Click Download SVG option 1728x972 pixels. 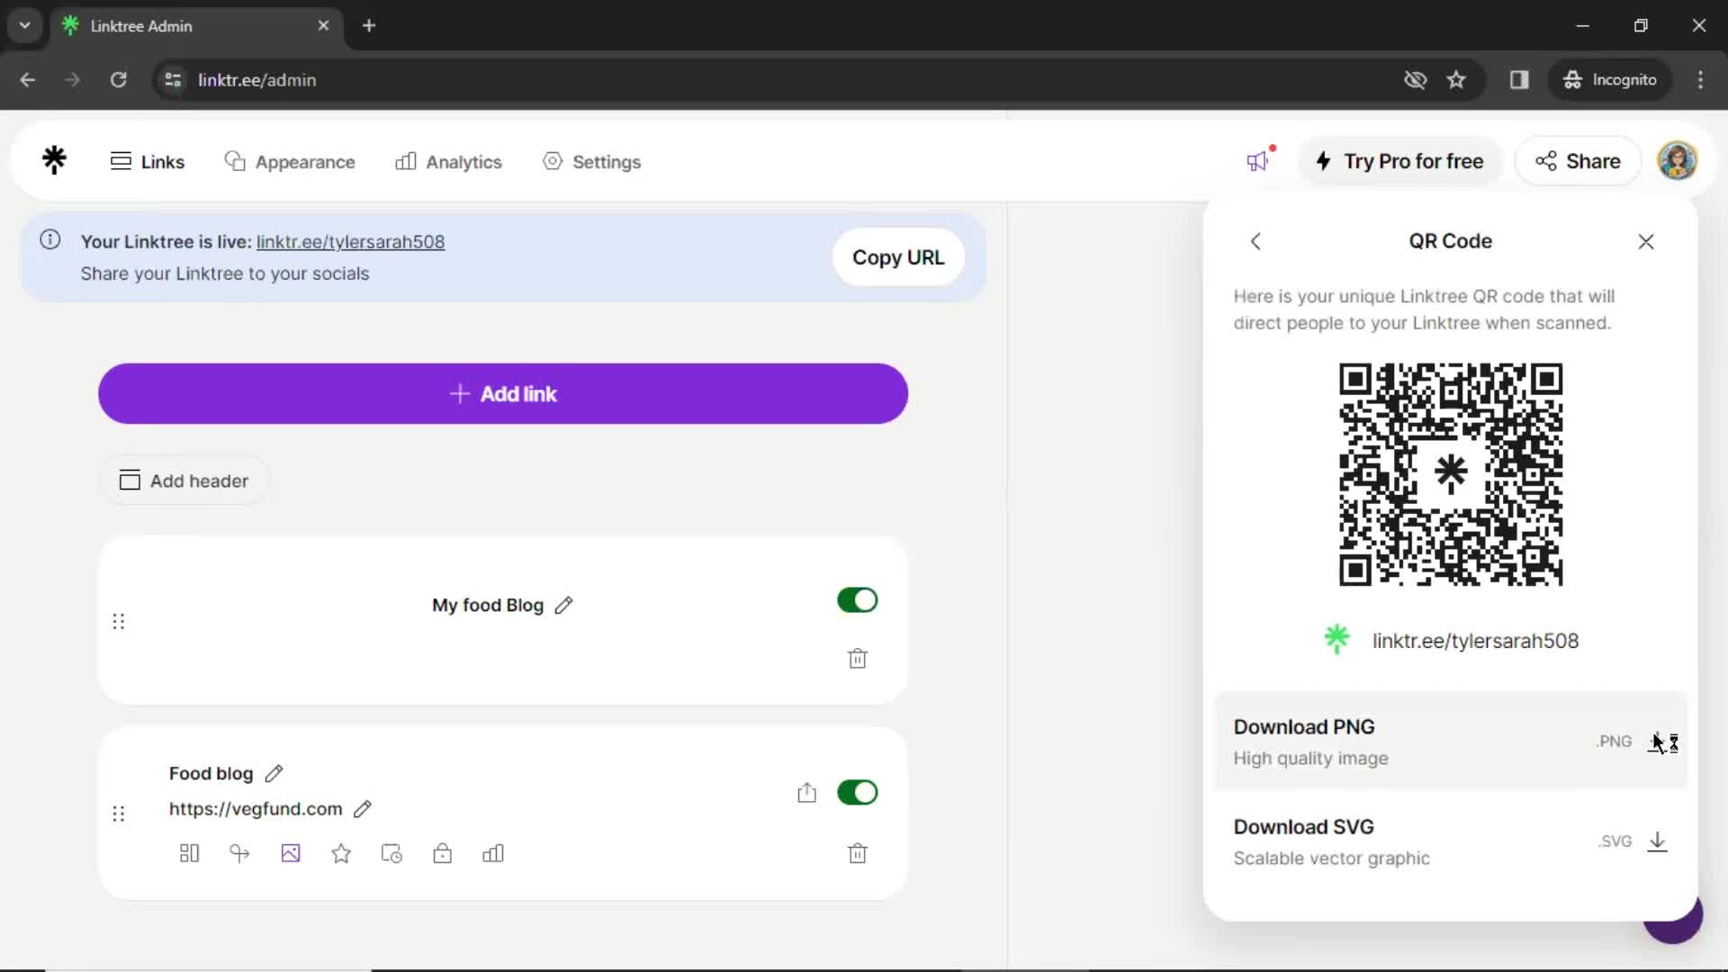click(x=1451, y=841)
